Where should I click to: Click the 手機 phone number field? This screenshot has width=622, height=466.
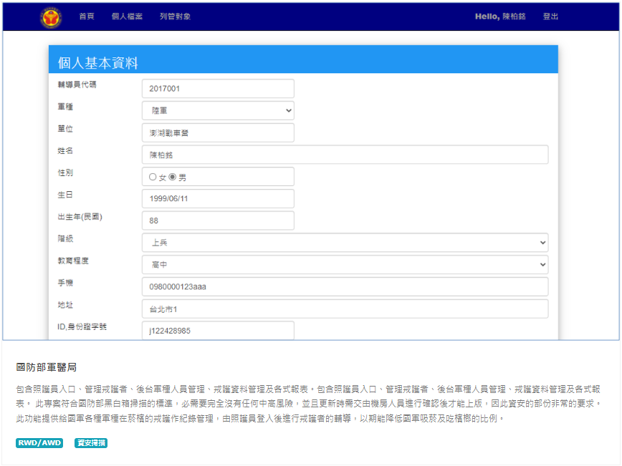pos(345,287)
